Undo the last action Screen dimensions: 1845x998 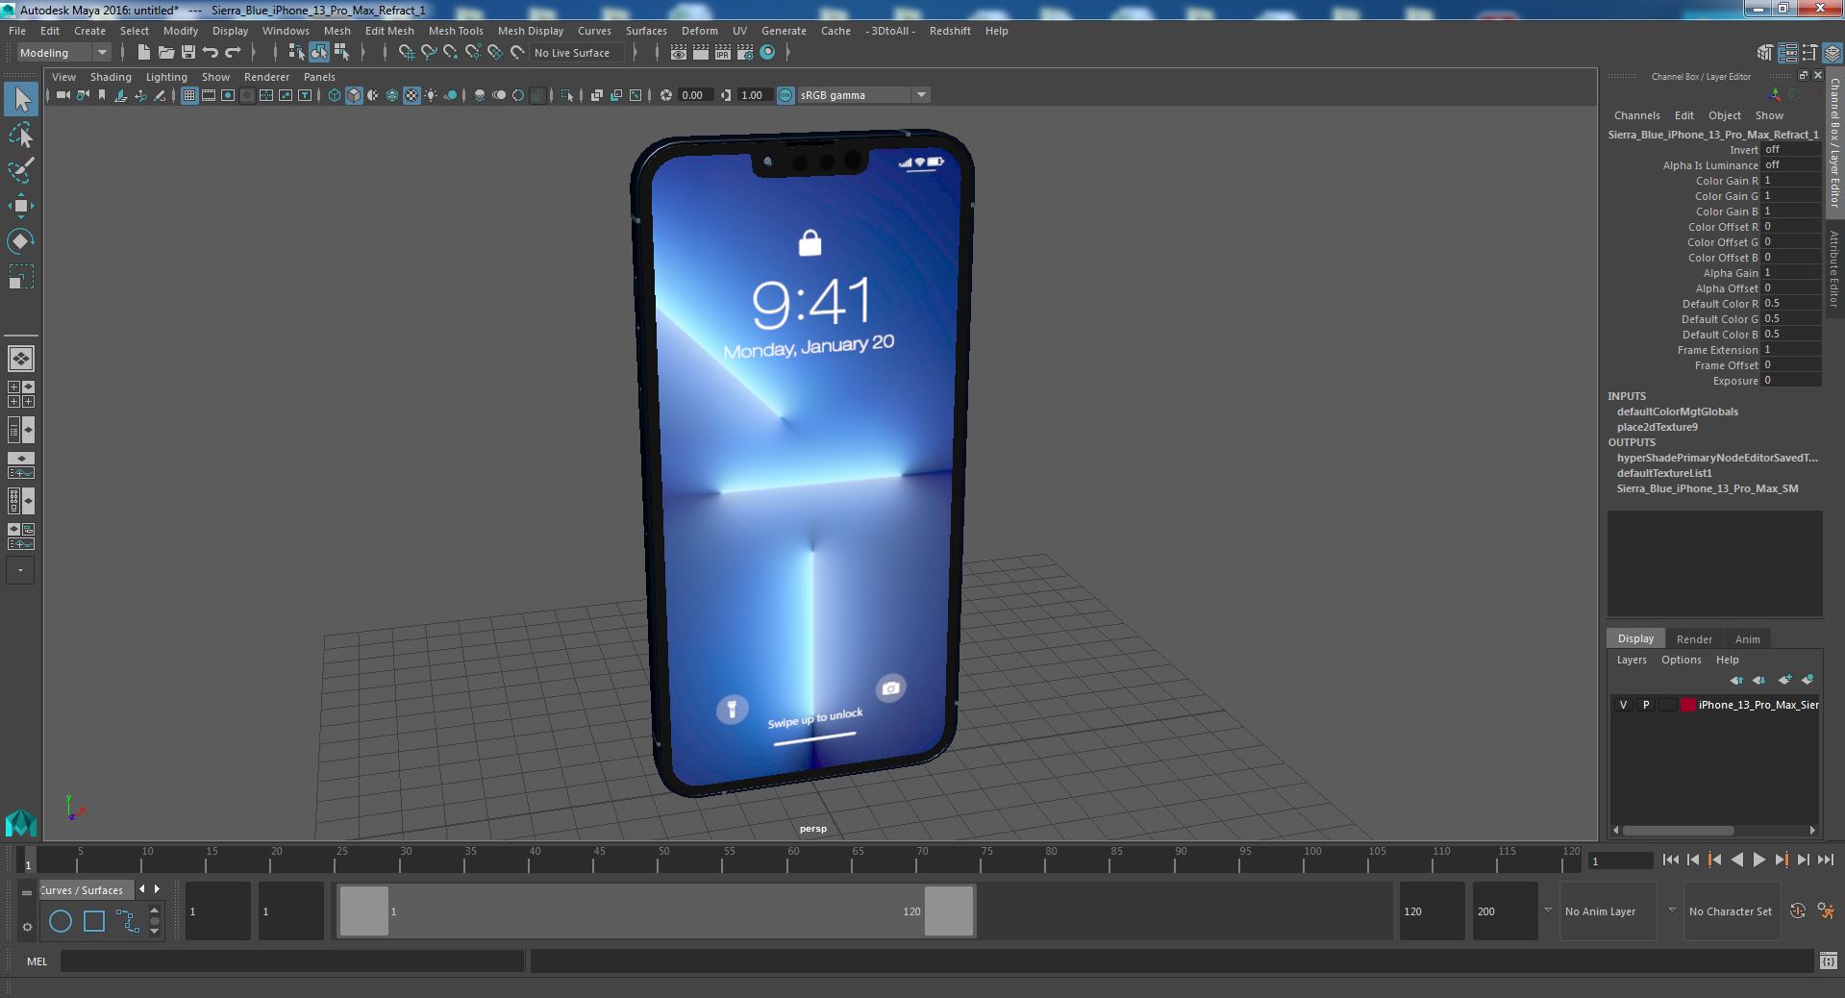[x=211, y=53]
